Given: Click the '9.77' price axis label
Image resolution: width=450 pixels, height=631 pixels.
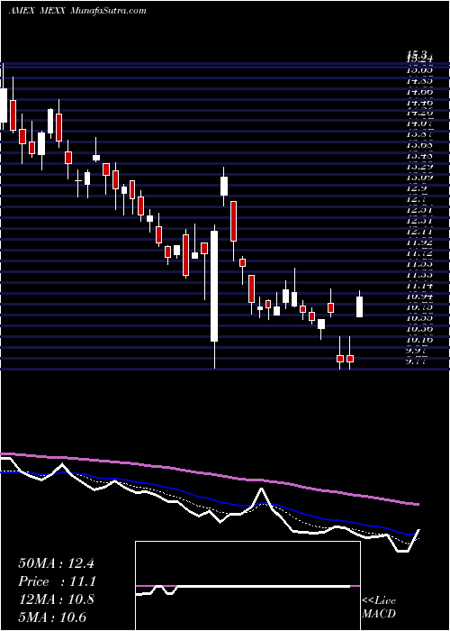Looking at the screenshot, I should coord(416,361).
